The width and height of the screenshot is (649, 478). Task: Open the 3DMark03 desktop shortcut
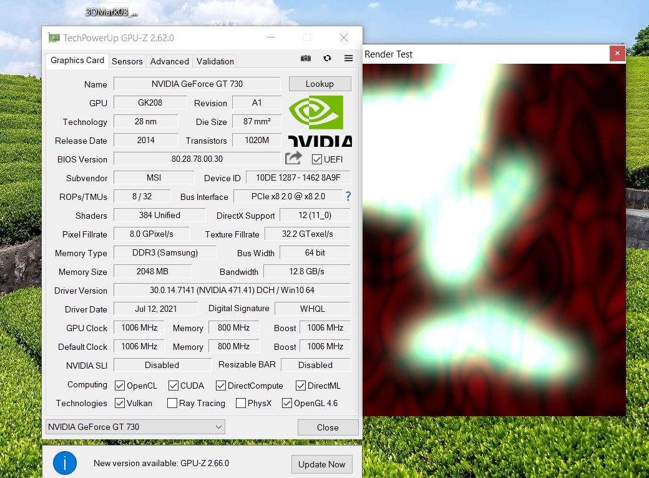point(111,12)
